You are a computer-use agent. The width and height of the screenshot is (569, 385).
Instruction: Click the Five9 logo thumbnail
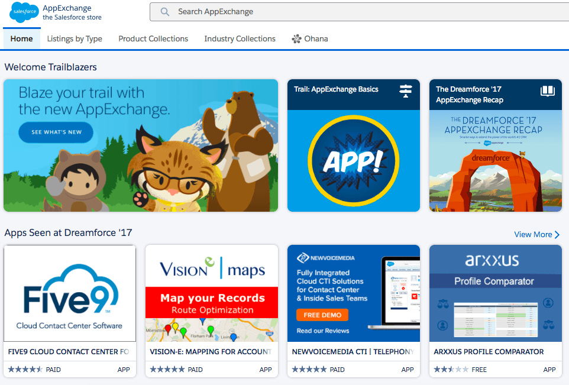(x=70, y=293)
